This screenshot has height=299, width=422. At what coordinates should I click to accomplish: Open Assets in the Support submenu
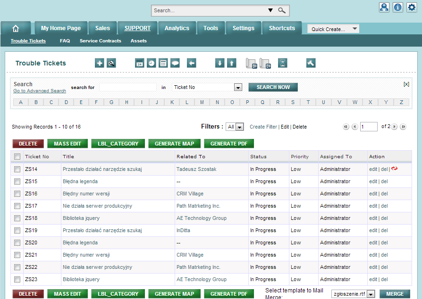[x=139, y=41]
